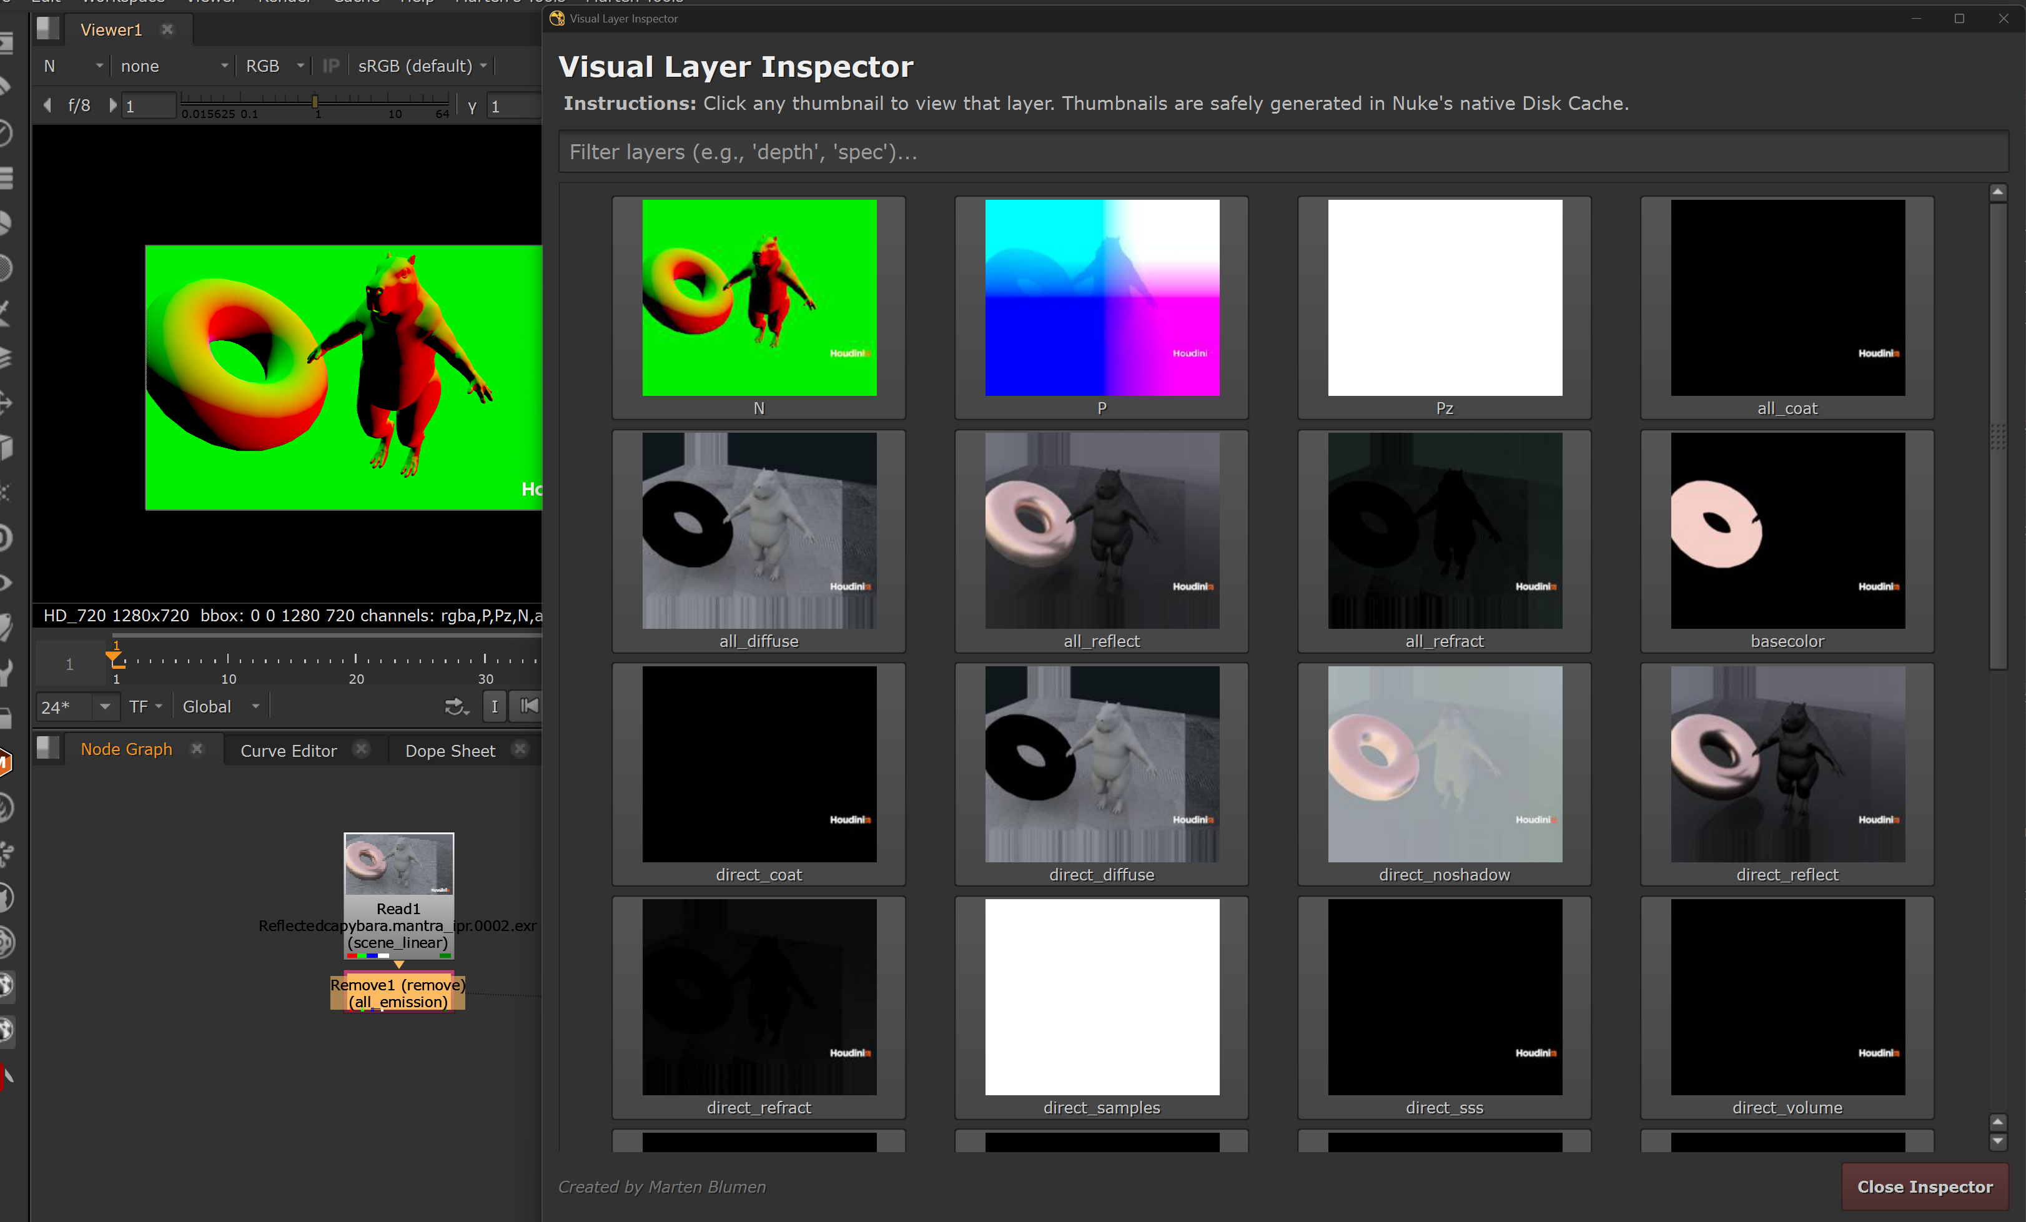The height and width of the screenshot is (1222, 2026).
Task: Click the Node Graph pane layout icon
Action: [x=47, y=747]
